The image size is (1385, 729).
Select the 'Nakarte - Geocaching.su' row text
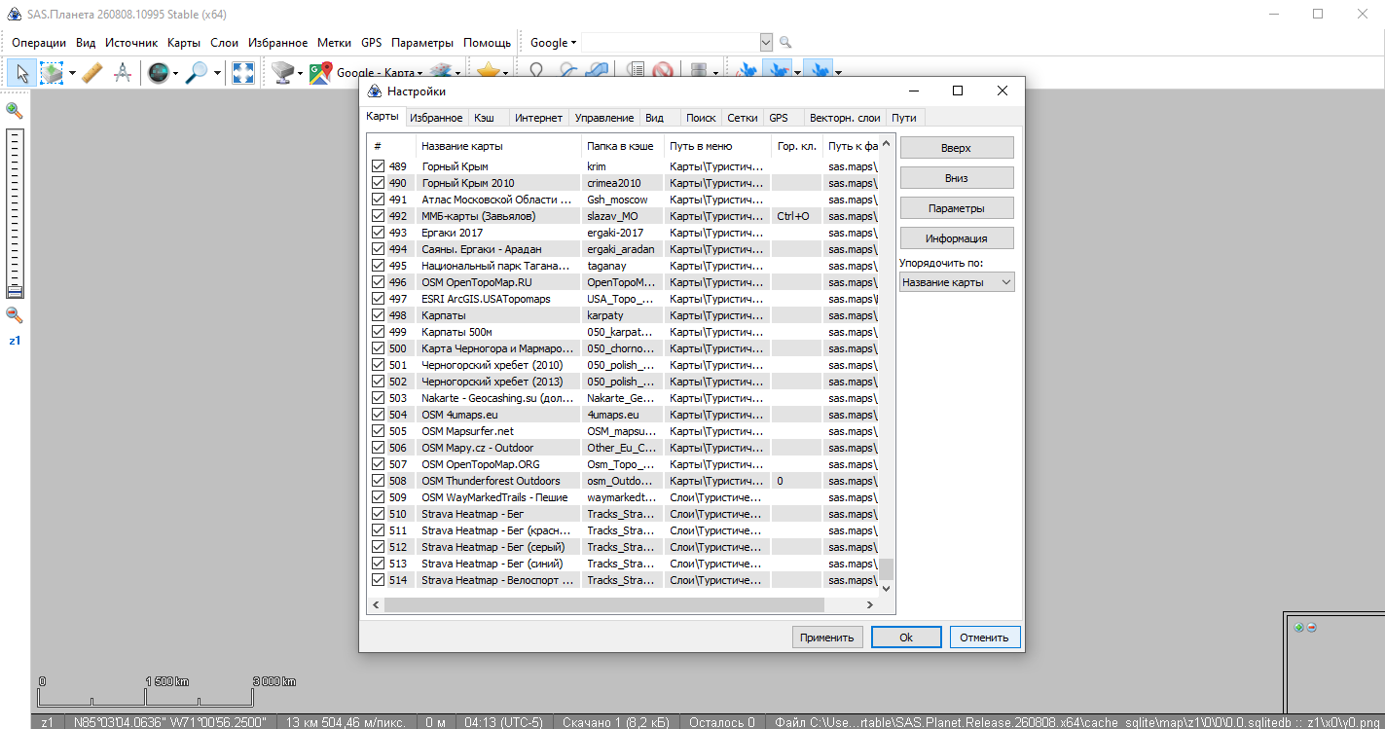click(496, 398)
